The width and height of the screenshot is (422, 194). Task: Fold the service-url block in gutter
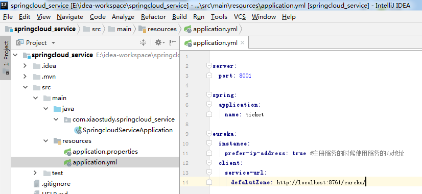coord(209,173)
